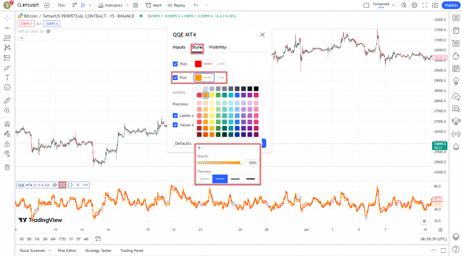Open the Pine Editor tab
Image resolution: width=462 pixels, height=256 pixels.
[x=67, y=251]
